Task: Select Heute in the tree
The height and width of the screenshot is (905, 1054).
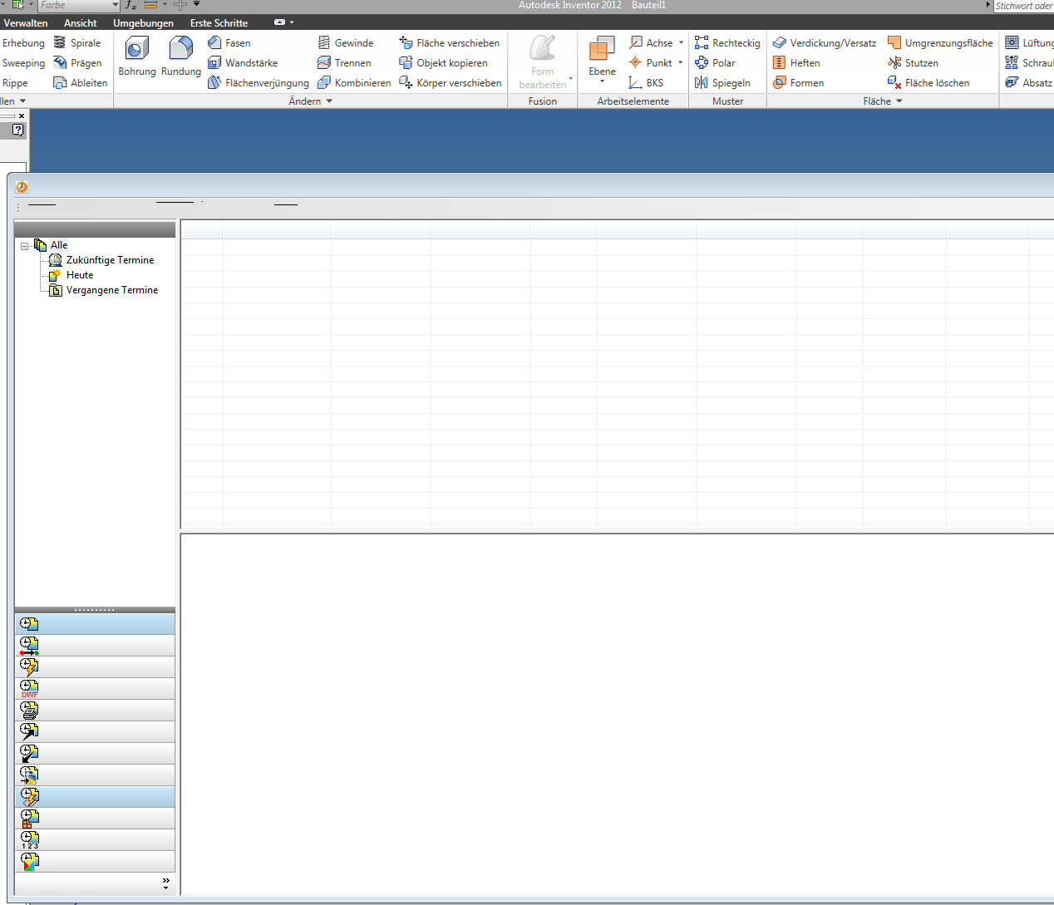Action: pyautogui.click(x=80, y=275)
